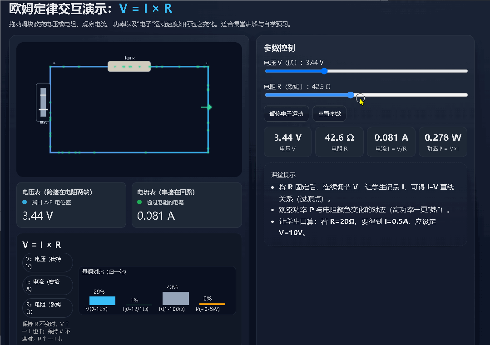Click the 'V: 电压' legend chip
490x345 pixels.
47,262
